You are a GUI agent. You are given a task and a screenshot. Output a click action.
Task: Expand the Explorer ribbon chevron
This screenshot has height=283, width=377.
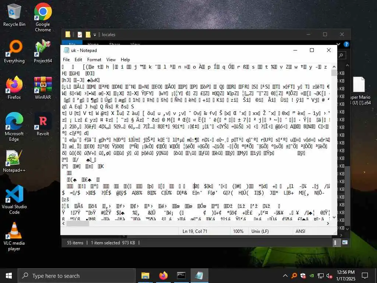(x=339, y=44)
